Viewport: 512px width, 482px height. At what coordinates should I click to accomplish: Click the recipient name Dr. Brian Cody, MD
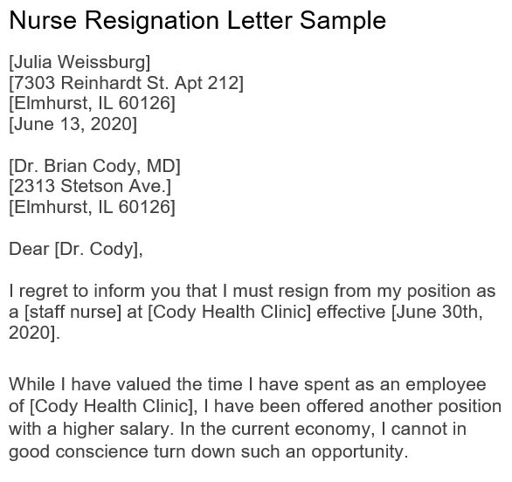(94, 166)
